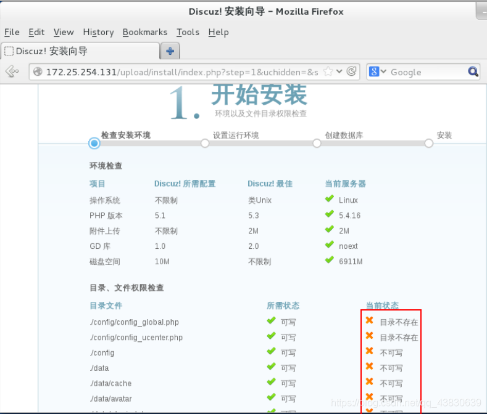Open the Bookmarks menu
Viewport: 487px width, 414px height.
coord(144,32)
